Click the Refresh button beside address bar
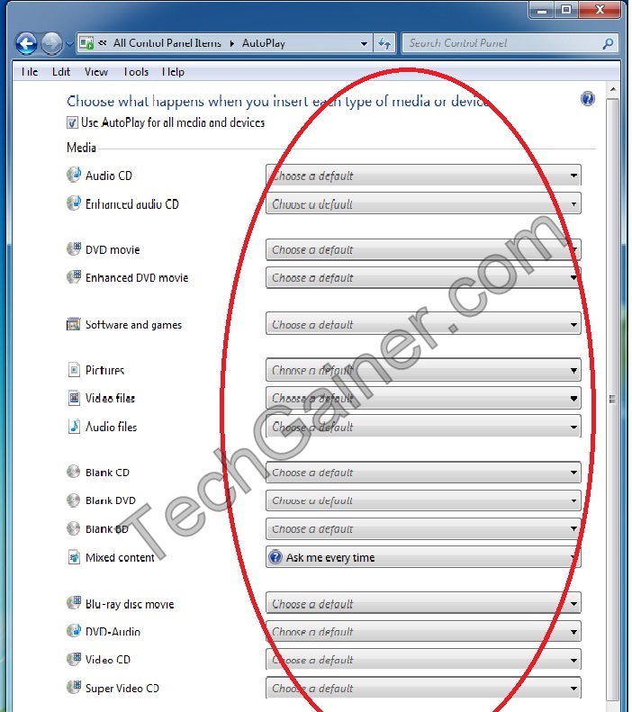 point(385,42)
